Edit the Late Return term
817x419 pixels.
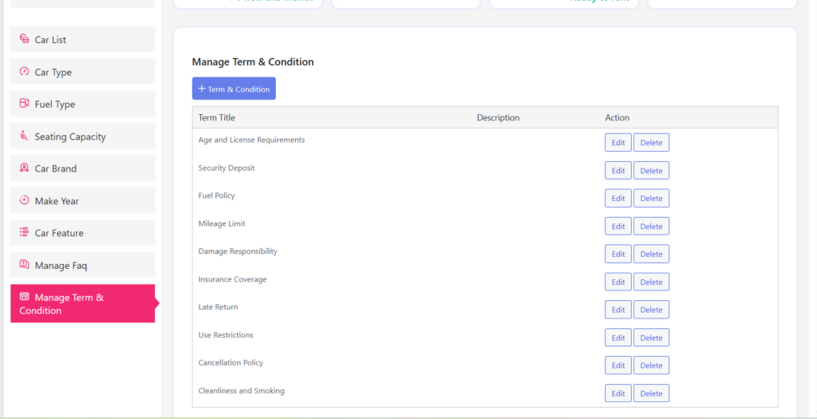[618, 310]
